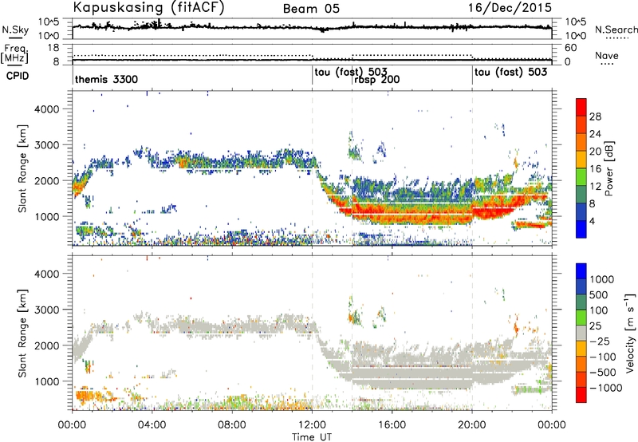Click the 'themis 3300' CPID label
The height and width of the screenshot is (442, 638).
(x=106, y=79)
